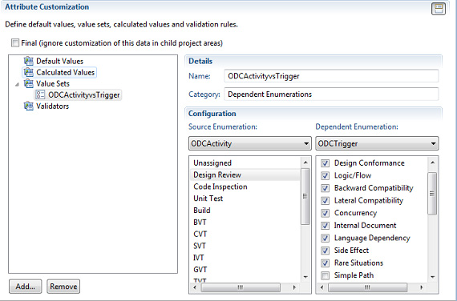Select Code Inspection in the source list

point(220,187)
